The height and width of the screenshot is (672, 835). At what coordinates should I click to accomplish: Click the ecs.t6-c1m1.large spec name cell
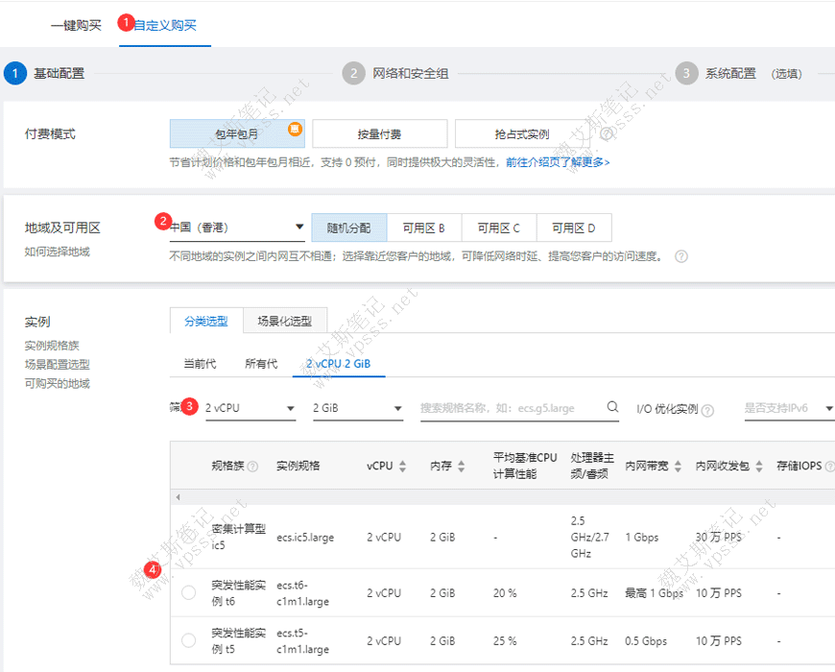point(302,593)
